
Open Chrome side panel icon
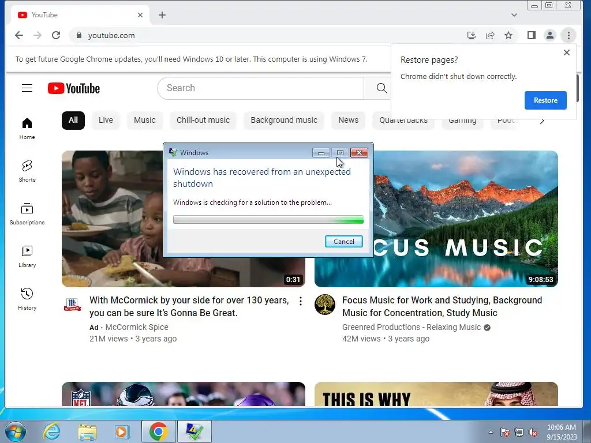[532, 35]
